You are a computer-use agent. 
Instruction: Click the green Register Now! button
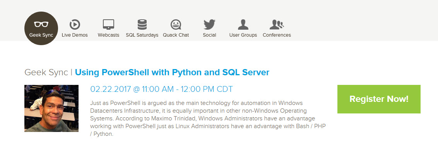(x=379, y=99)
